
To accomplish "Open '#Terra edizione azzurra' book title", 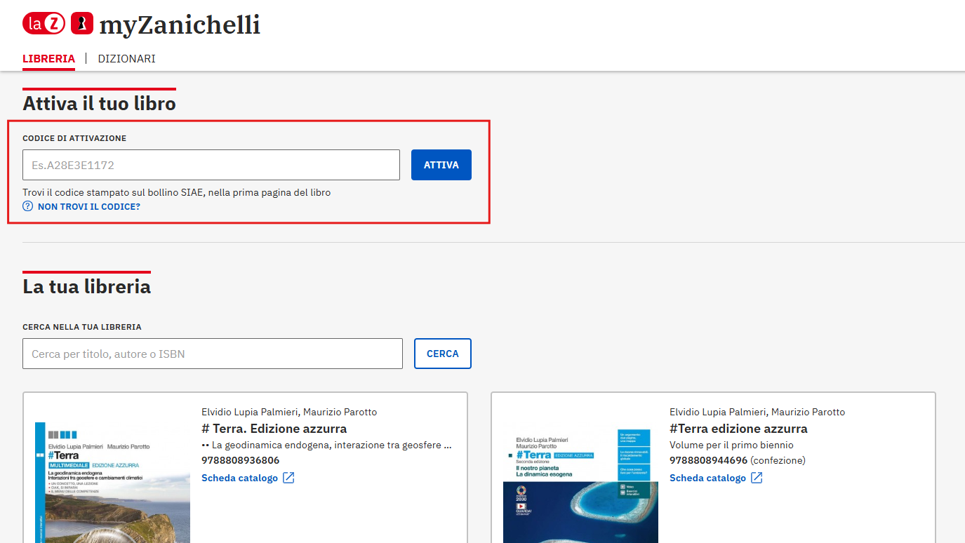I will pos(738,429).
